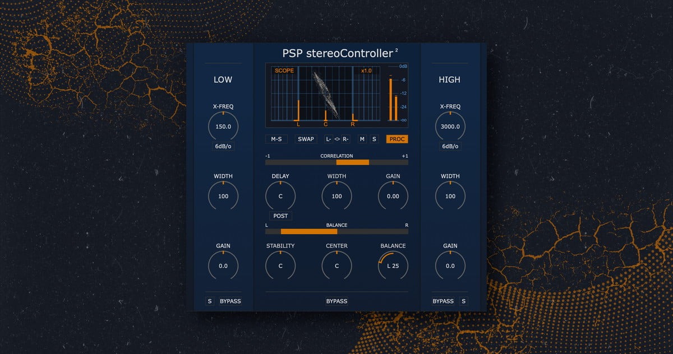Toggle the POST delay button
Image resolution: width=673 pixels, height=354 pixels.
point(280,216)
